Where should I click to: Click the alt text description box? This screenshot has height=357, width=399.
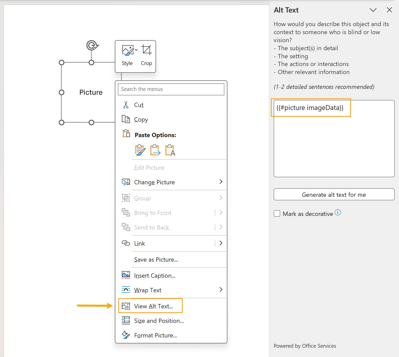click(334, 139)
